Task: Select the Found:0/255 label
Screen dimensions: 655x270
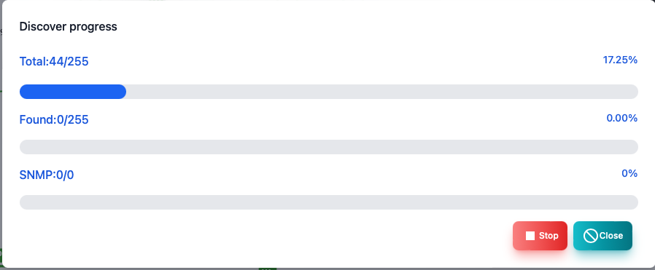Action: [x=54, y=120]
